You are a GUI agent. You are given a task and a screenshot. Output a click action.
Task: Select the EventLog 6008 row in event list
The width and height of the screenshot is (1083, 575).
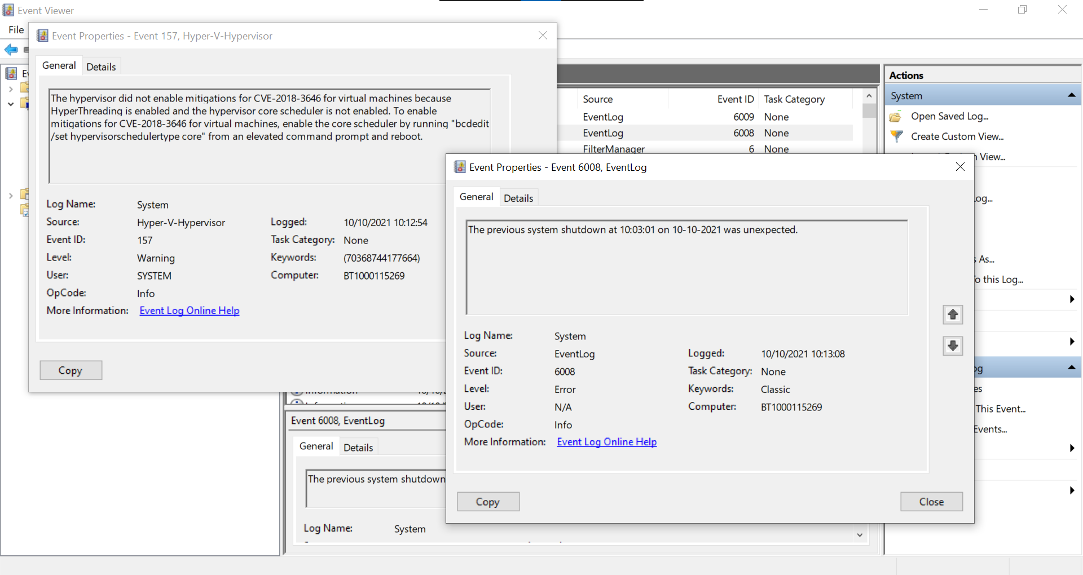pos(649,133)
